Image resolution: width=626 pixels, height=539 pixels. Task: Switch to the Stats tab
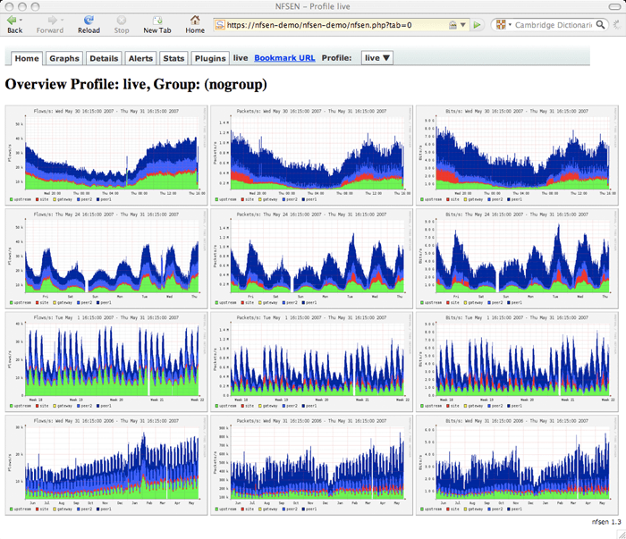[x=173, y=58]
